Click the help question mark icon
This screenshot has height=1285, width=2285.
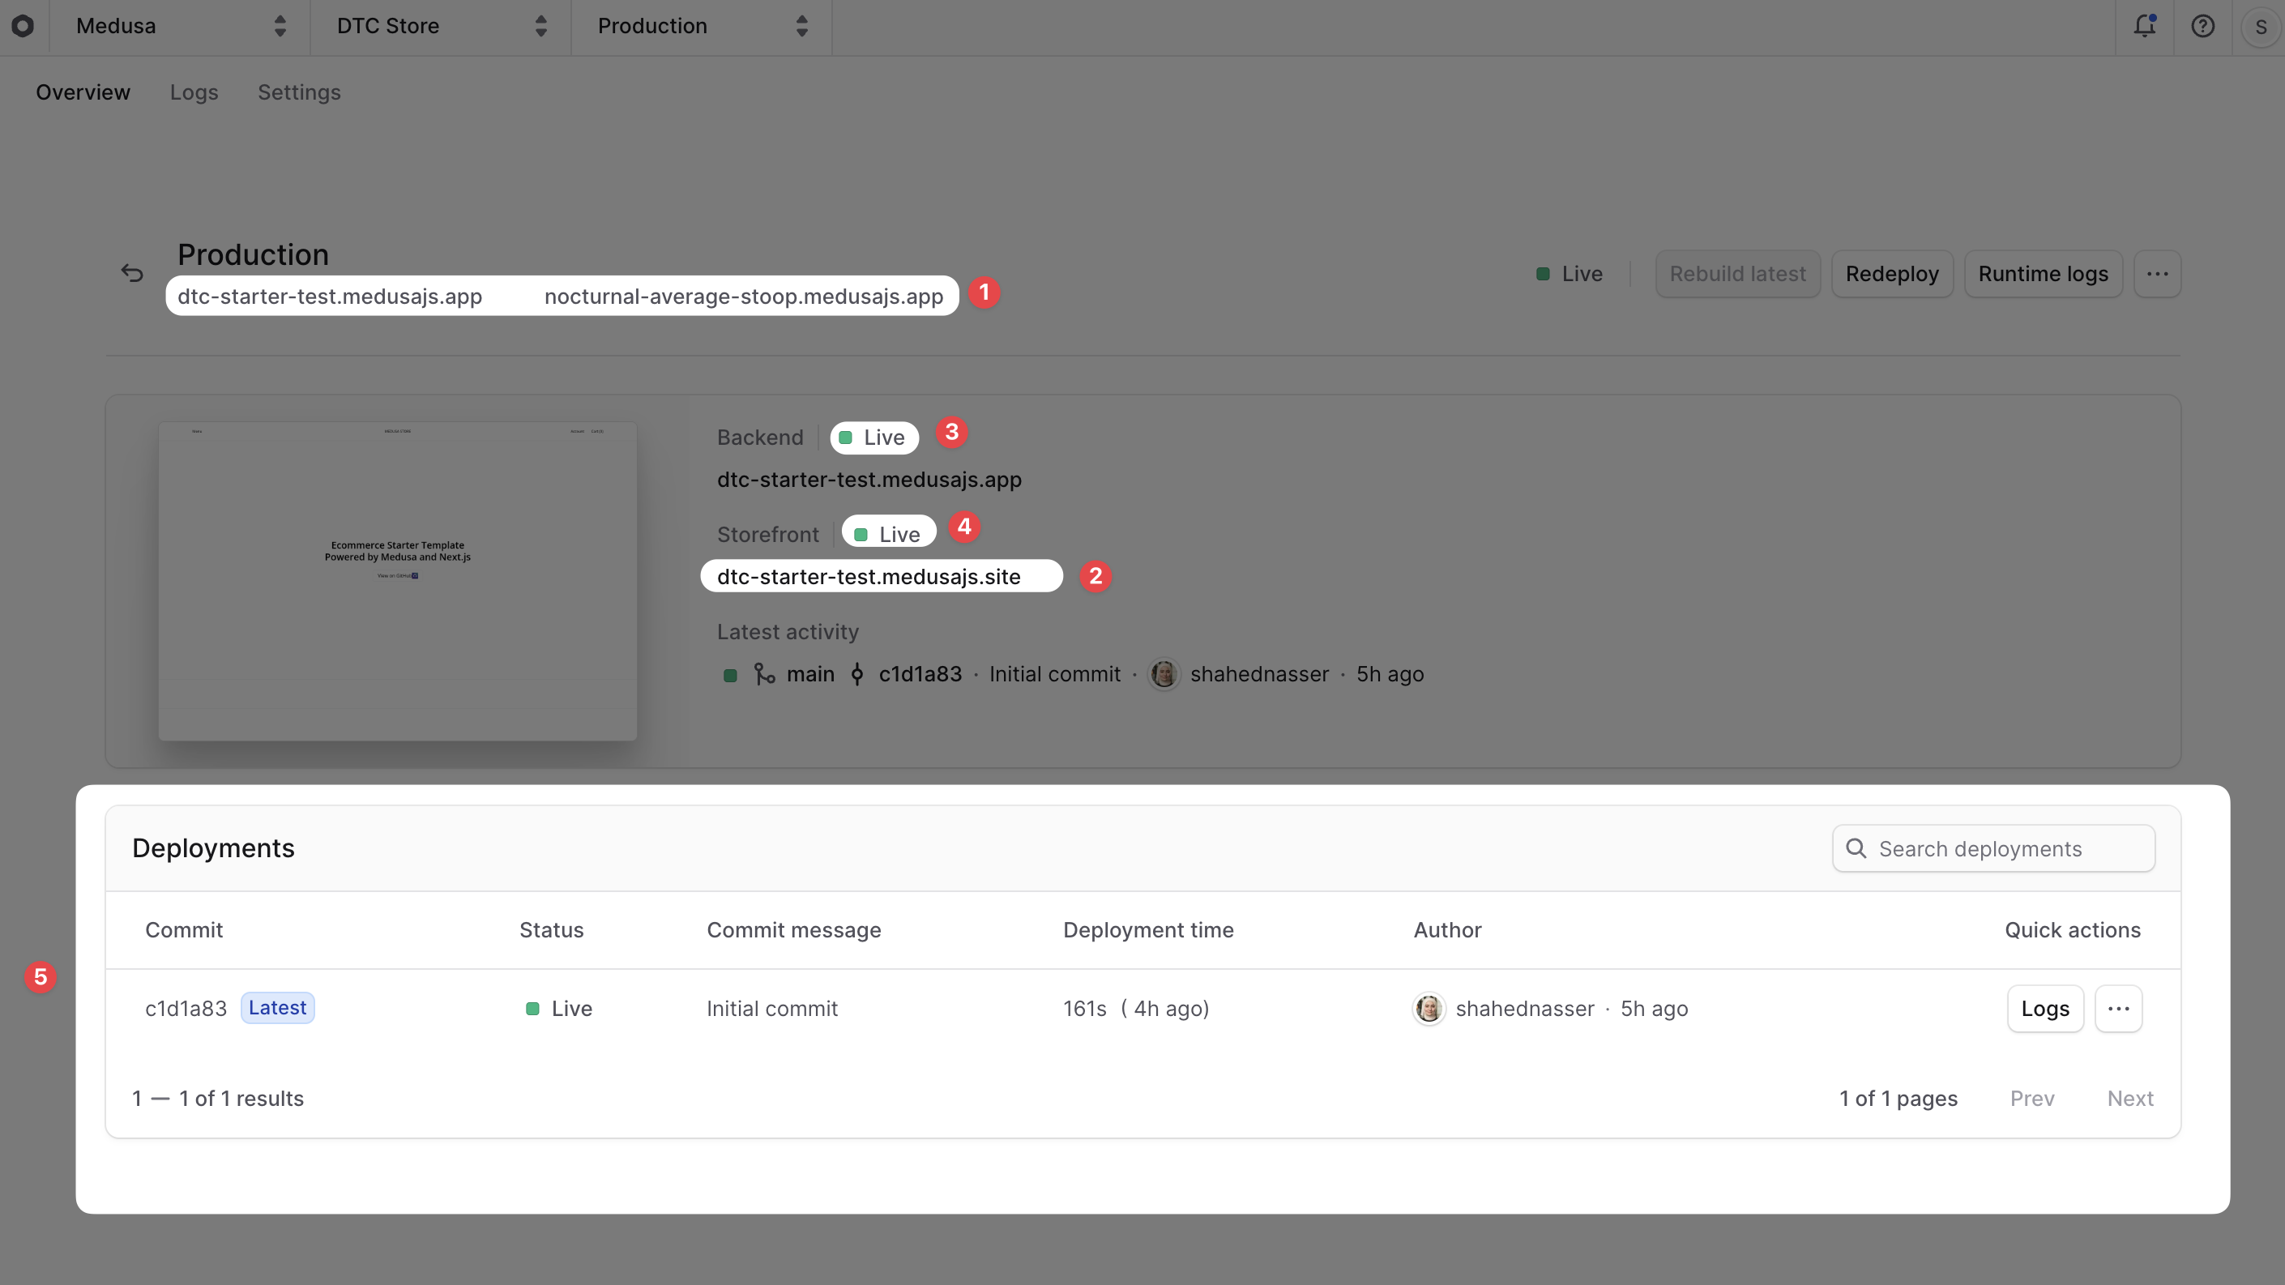[x=2203, y=26]
